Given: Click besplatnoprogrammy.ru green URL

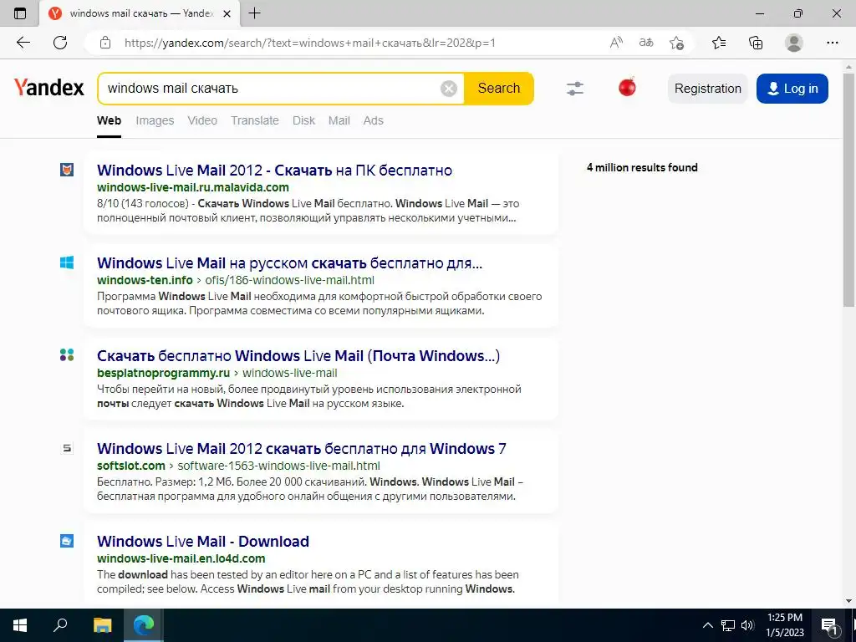Looking at the screenshot, I should 164,373.
